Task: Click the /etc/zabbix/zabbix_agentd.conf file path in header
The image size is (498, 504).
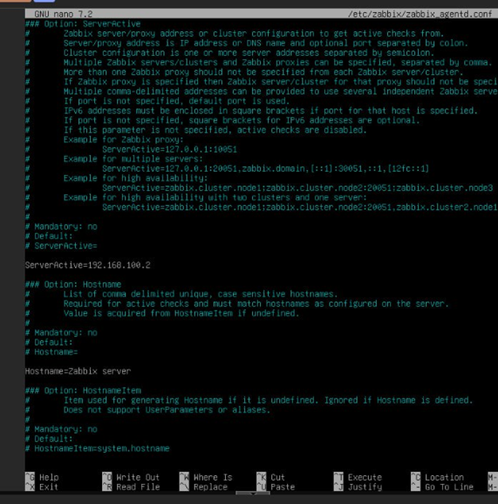Action: coord(421,14)
